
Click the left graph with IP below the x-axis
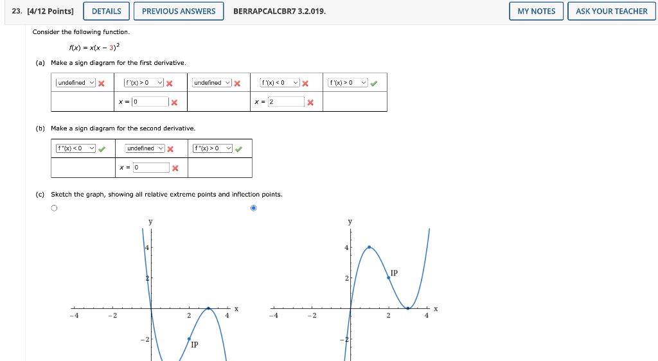point(154,289)
